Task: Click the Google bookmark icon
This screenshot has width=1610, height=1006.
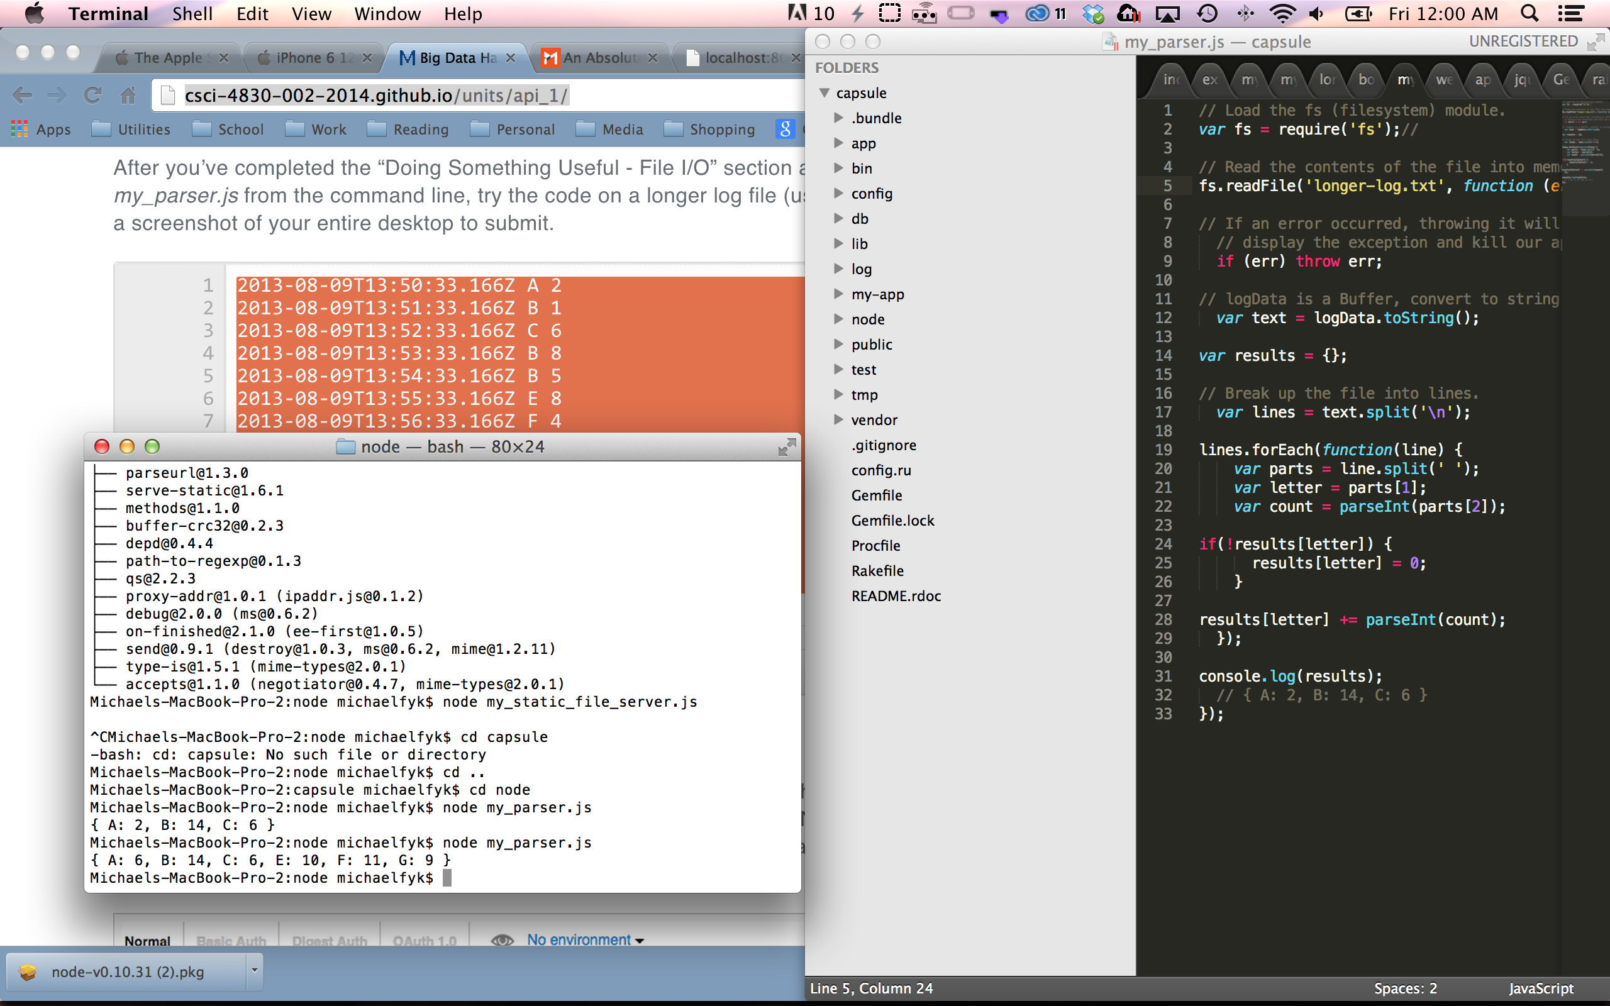Action: pos(785,129)
